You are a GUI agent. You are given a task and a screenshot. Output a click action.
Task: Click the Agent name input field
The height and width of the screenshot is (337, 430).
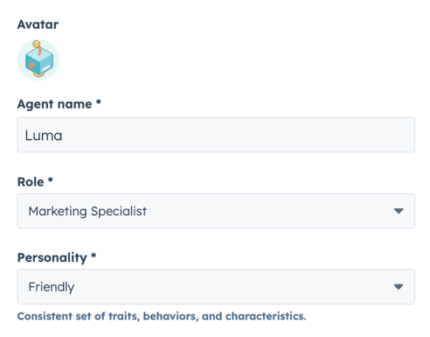tap(216, 135)
